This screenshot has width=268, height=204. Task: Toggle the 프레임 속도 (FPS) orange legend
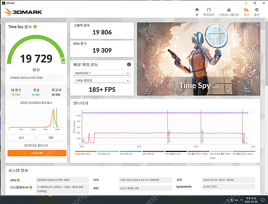click(86, 153)
